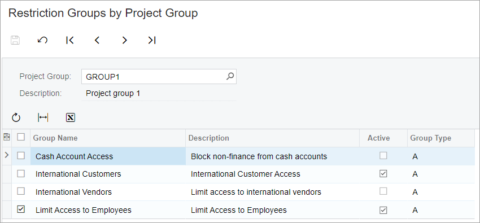The height and width of the screenshot is (223, 480).
Task: Go to next record arrow
Action: (x=124, y=40)
